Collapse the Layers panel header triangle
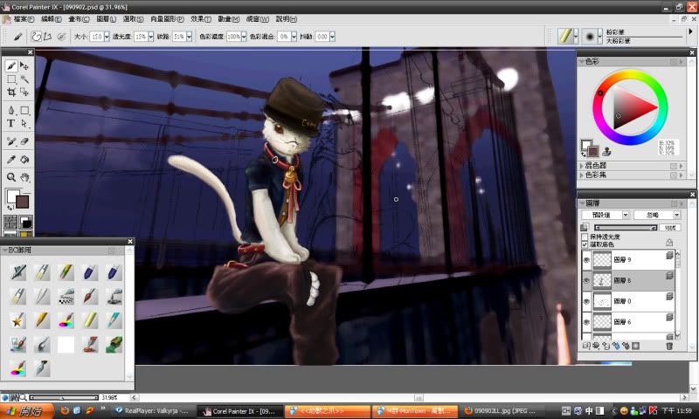 tap(582, 203)
